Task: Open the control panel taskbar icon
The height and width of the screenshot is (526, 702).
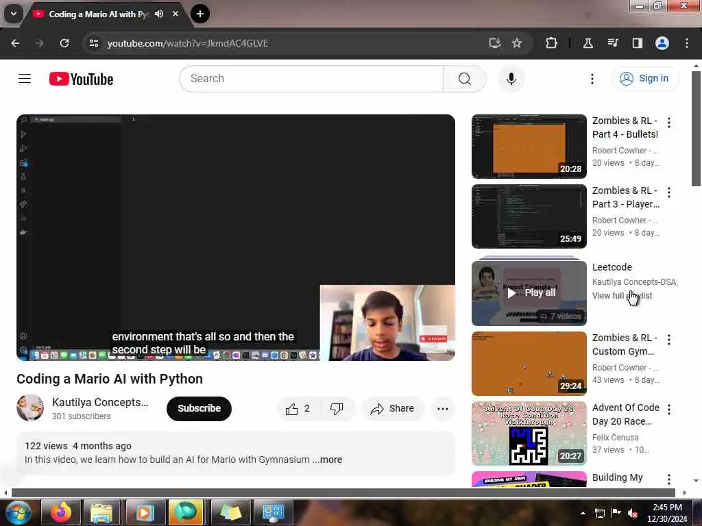Action: (273, 512)
